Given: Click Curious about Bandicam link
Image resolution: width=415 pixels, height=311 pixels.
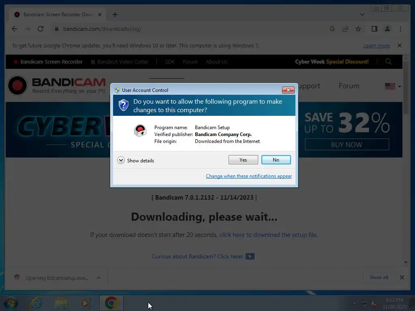Looking at the screenshot, I should click(x=197, y=256).
